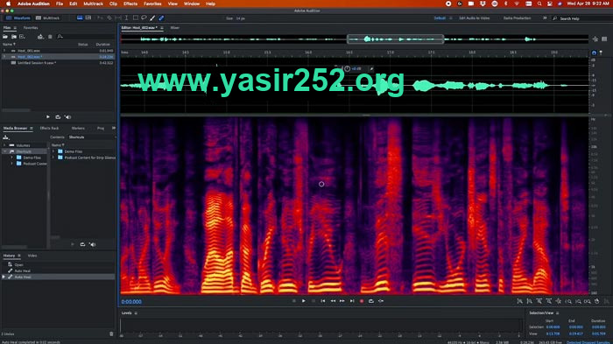Open the Favorites panel tab

point(31,28)
